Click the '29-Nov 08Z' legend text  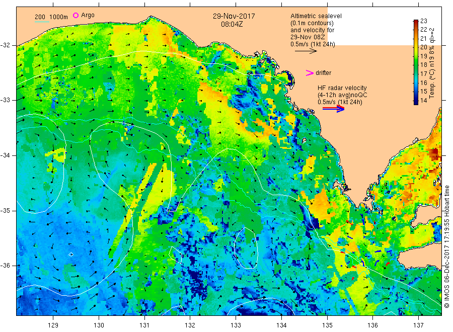pyautogui.click(x=308, y=37)
